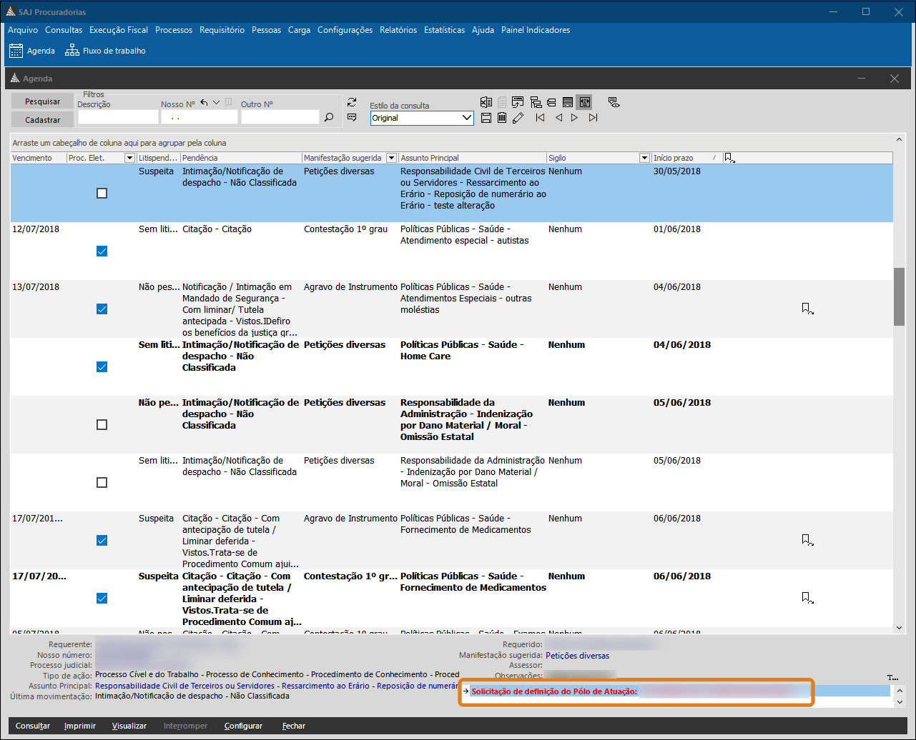
Task: Go to the last record arrow
Action: tap(593, 118)
